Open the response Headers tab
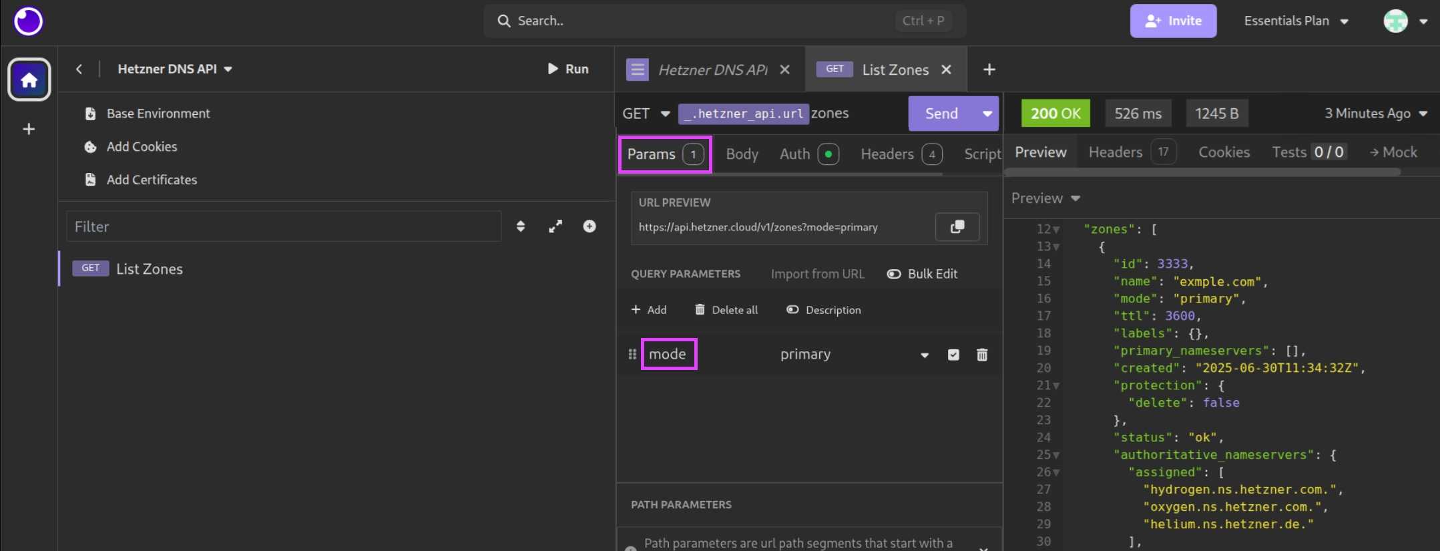Screen dimensions: 1440x551 coord(1115,152)
